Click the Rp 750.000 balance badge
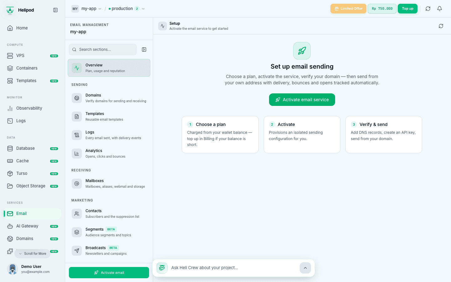 point(382,9)
